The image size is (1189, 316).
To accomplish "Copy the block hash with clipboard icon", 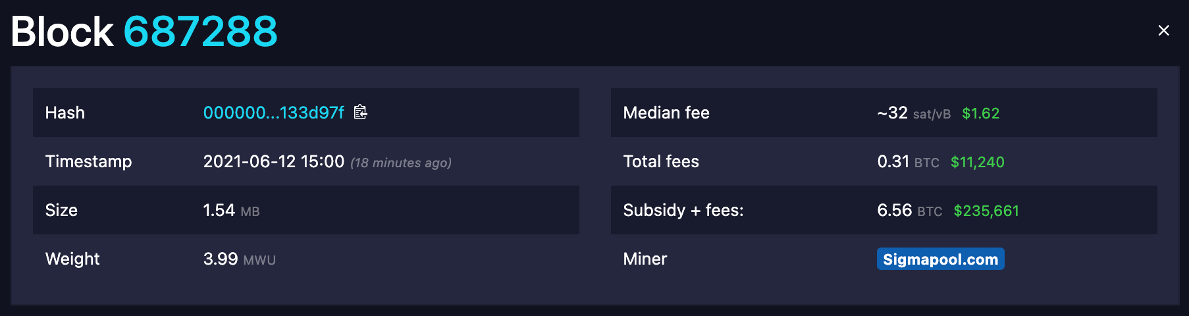I will tap(360, 112).
